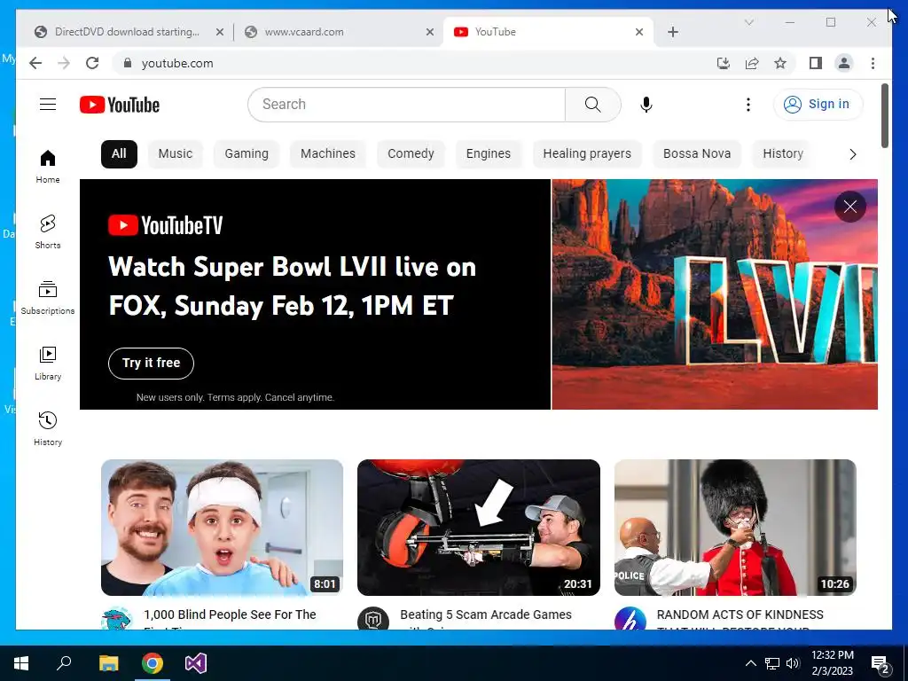908x681 pixels.
Task: Click the browser back arrow
Action: tap(35, 63)
